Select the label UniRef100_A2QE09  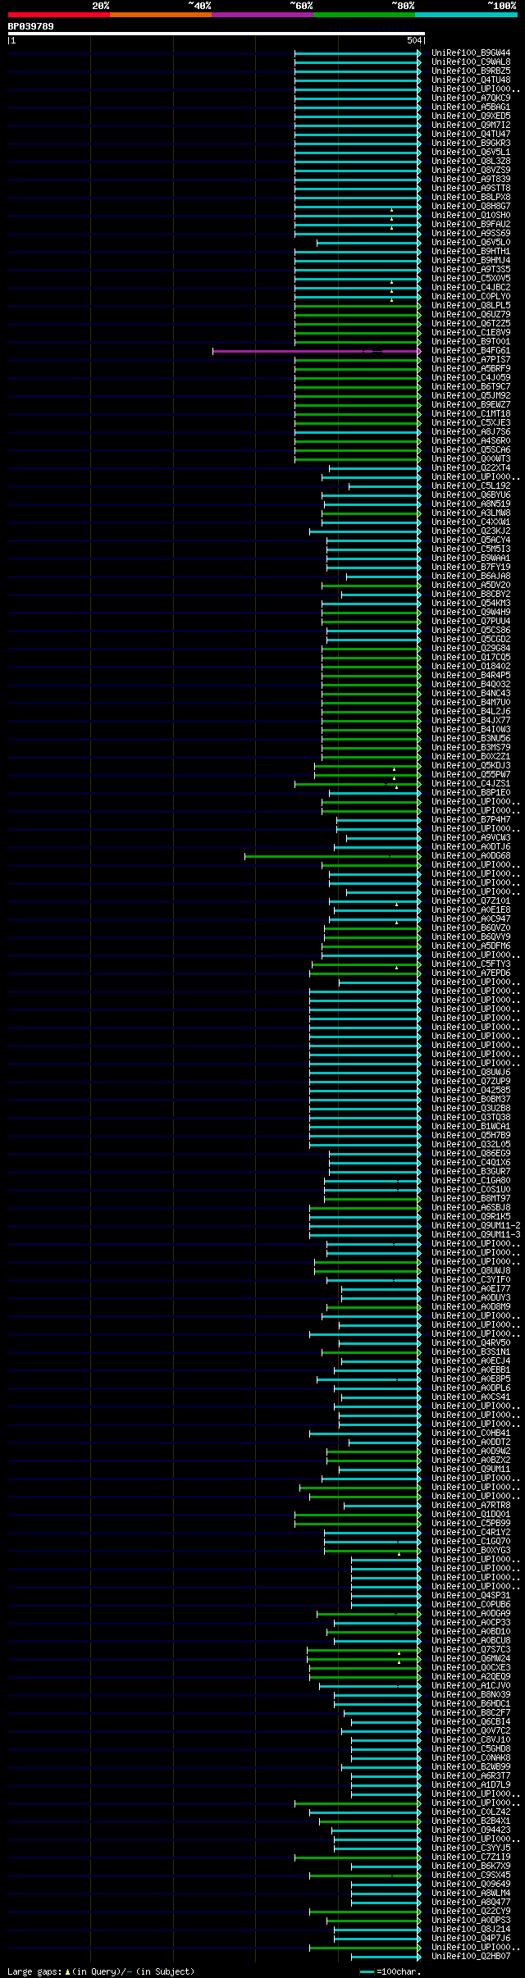[471, 1677]
